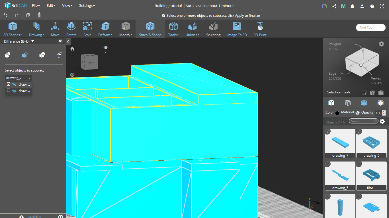This screenshot has width=389, height=218.
Task: Open the File menu
Action: pos(36,6)
